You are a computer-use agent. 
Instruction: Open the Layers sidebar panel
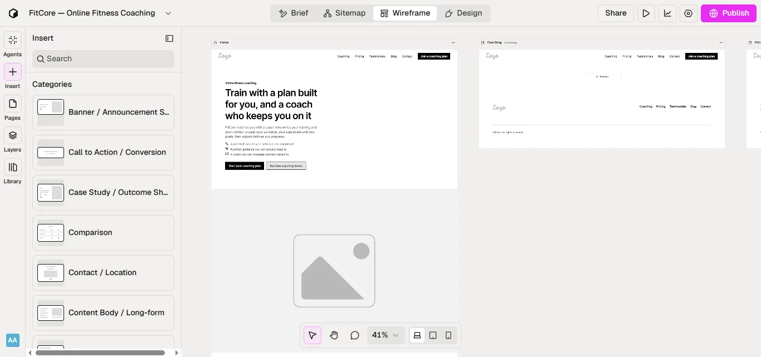coord(12,135)
